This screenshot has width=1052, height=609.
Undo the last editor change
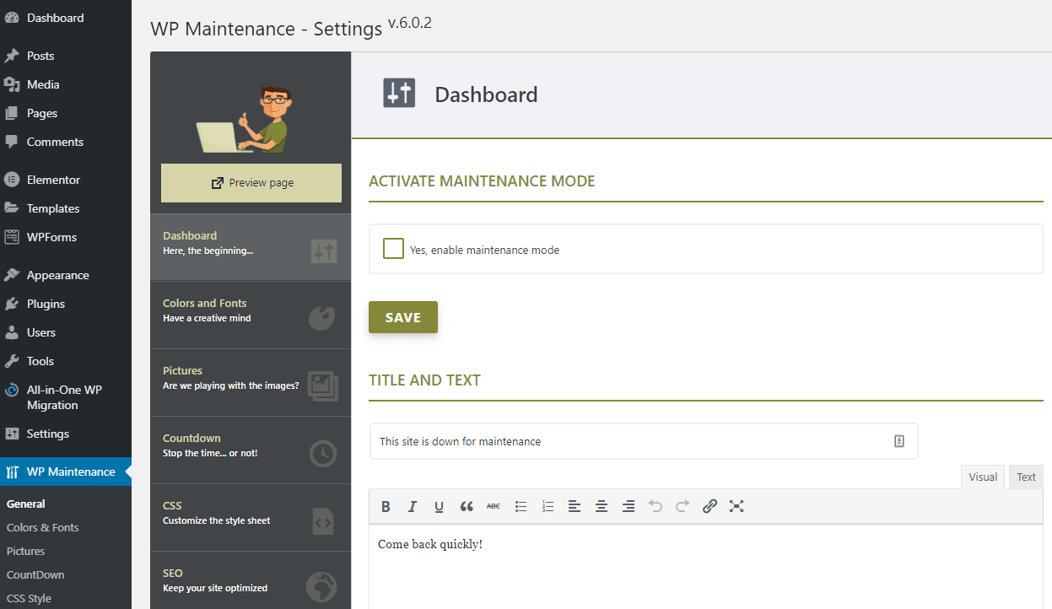(655, 506)
